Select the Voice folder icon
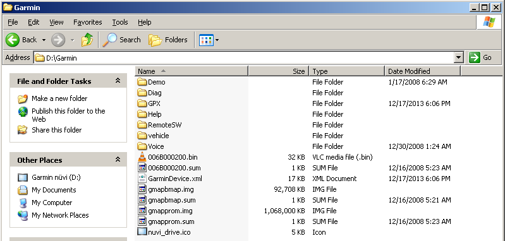Viewport: 505px width, 241px height. [142, 146]
